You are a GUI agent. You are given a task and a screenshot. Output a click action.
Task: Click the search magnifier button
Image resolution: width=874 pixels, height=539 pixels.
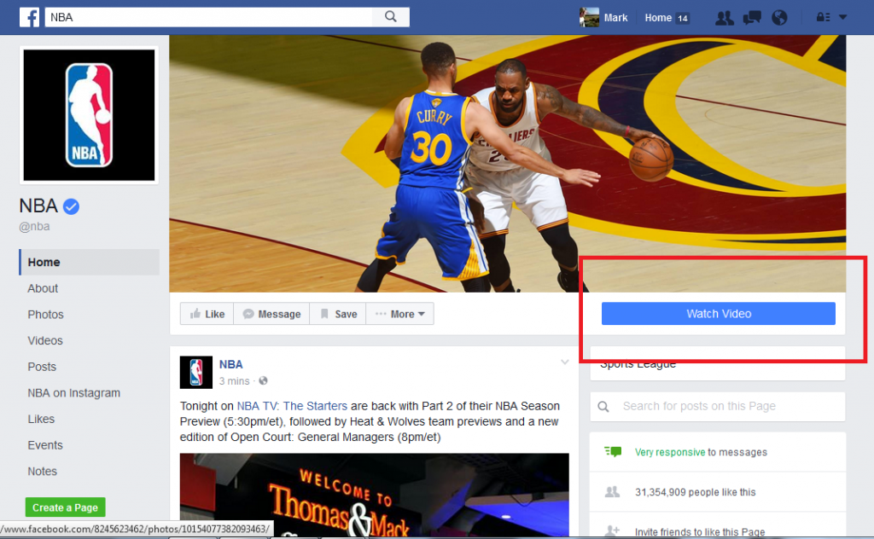(391, 17)
